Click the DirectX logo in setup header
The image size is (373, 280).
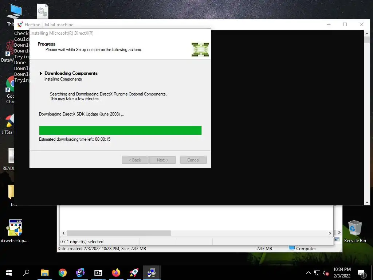pos(200,50)
